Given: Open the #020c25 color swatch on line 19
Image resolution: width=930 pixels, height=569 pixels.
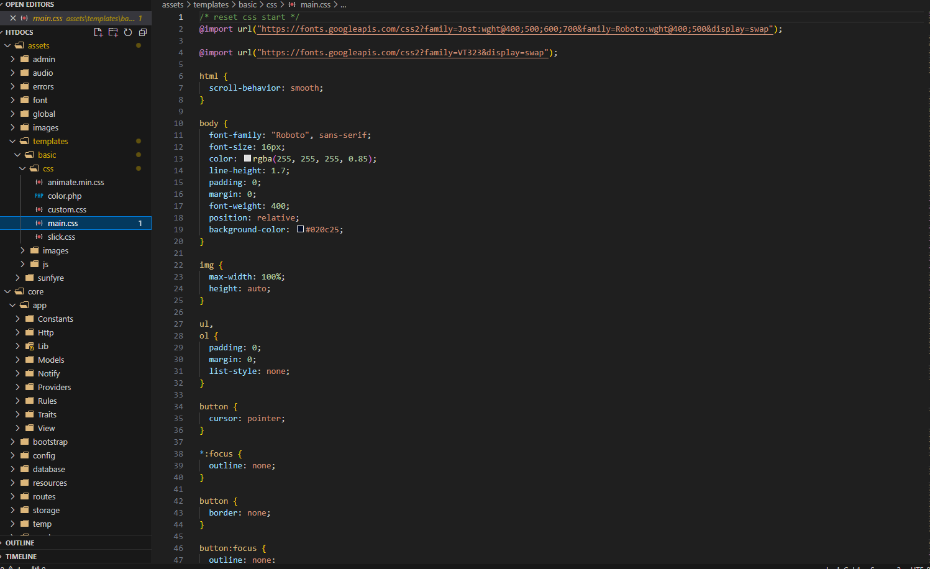Looking at the screenshot, I should 300,229.
